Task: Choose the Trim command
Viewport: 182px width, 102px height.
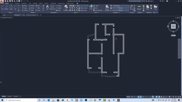Action: coord(38,6)
